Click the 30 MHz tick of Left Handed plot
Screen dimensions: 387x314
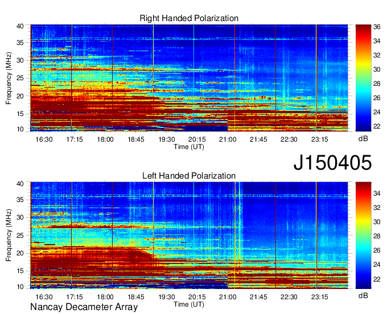[20, 217]
